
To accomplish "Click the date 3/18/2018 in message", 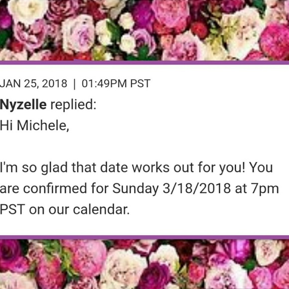I will pyautogui.click(x=196, y=188).
